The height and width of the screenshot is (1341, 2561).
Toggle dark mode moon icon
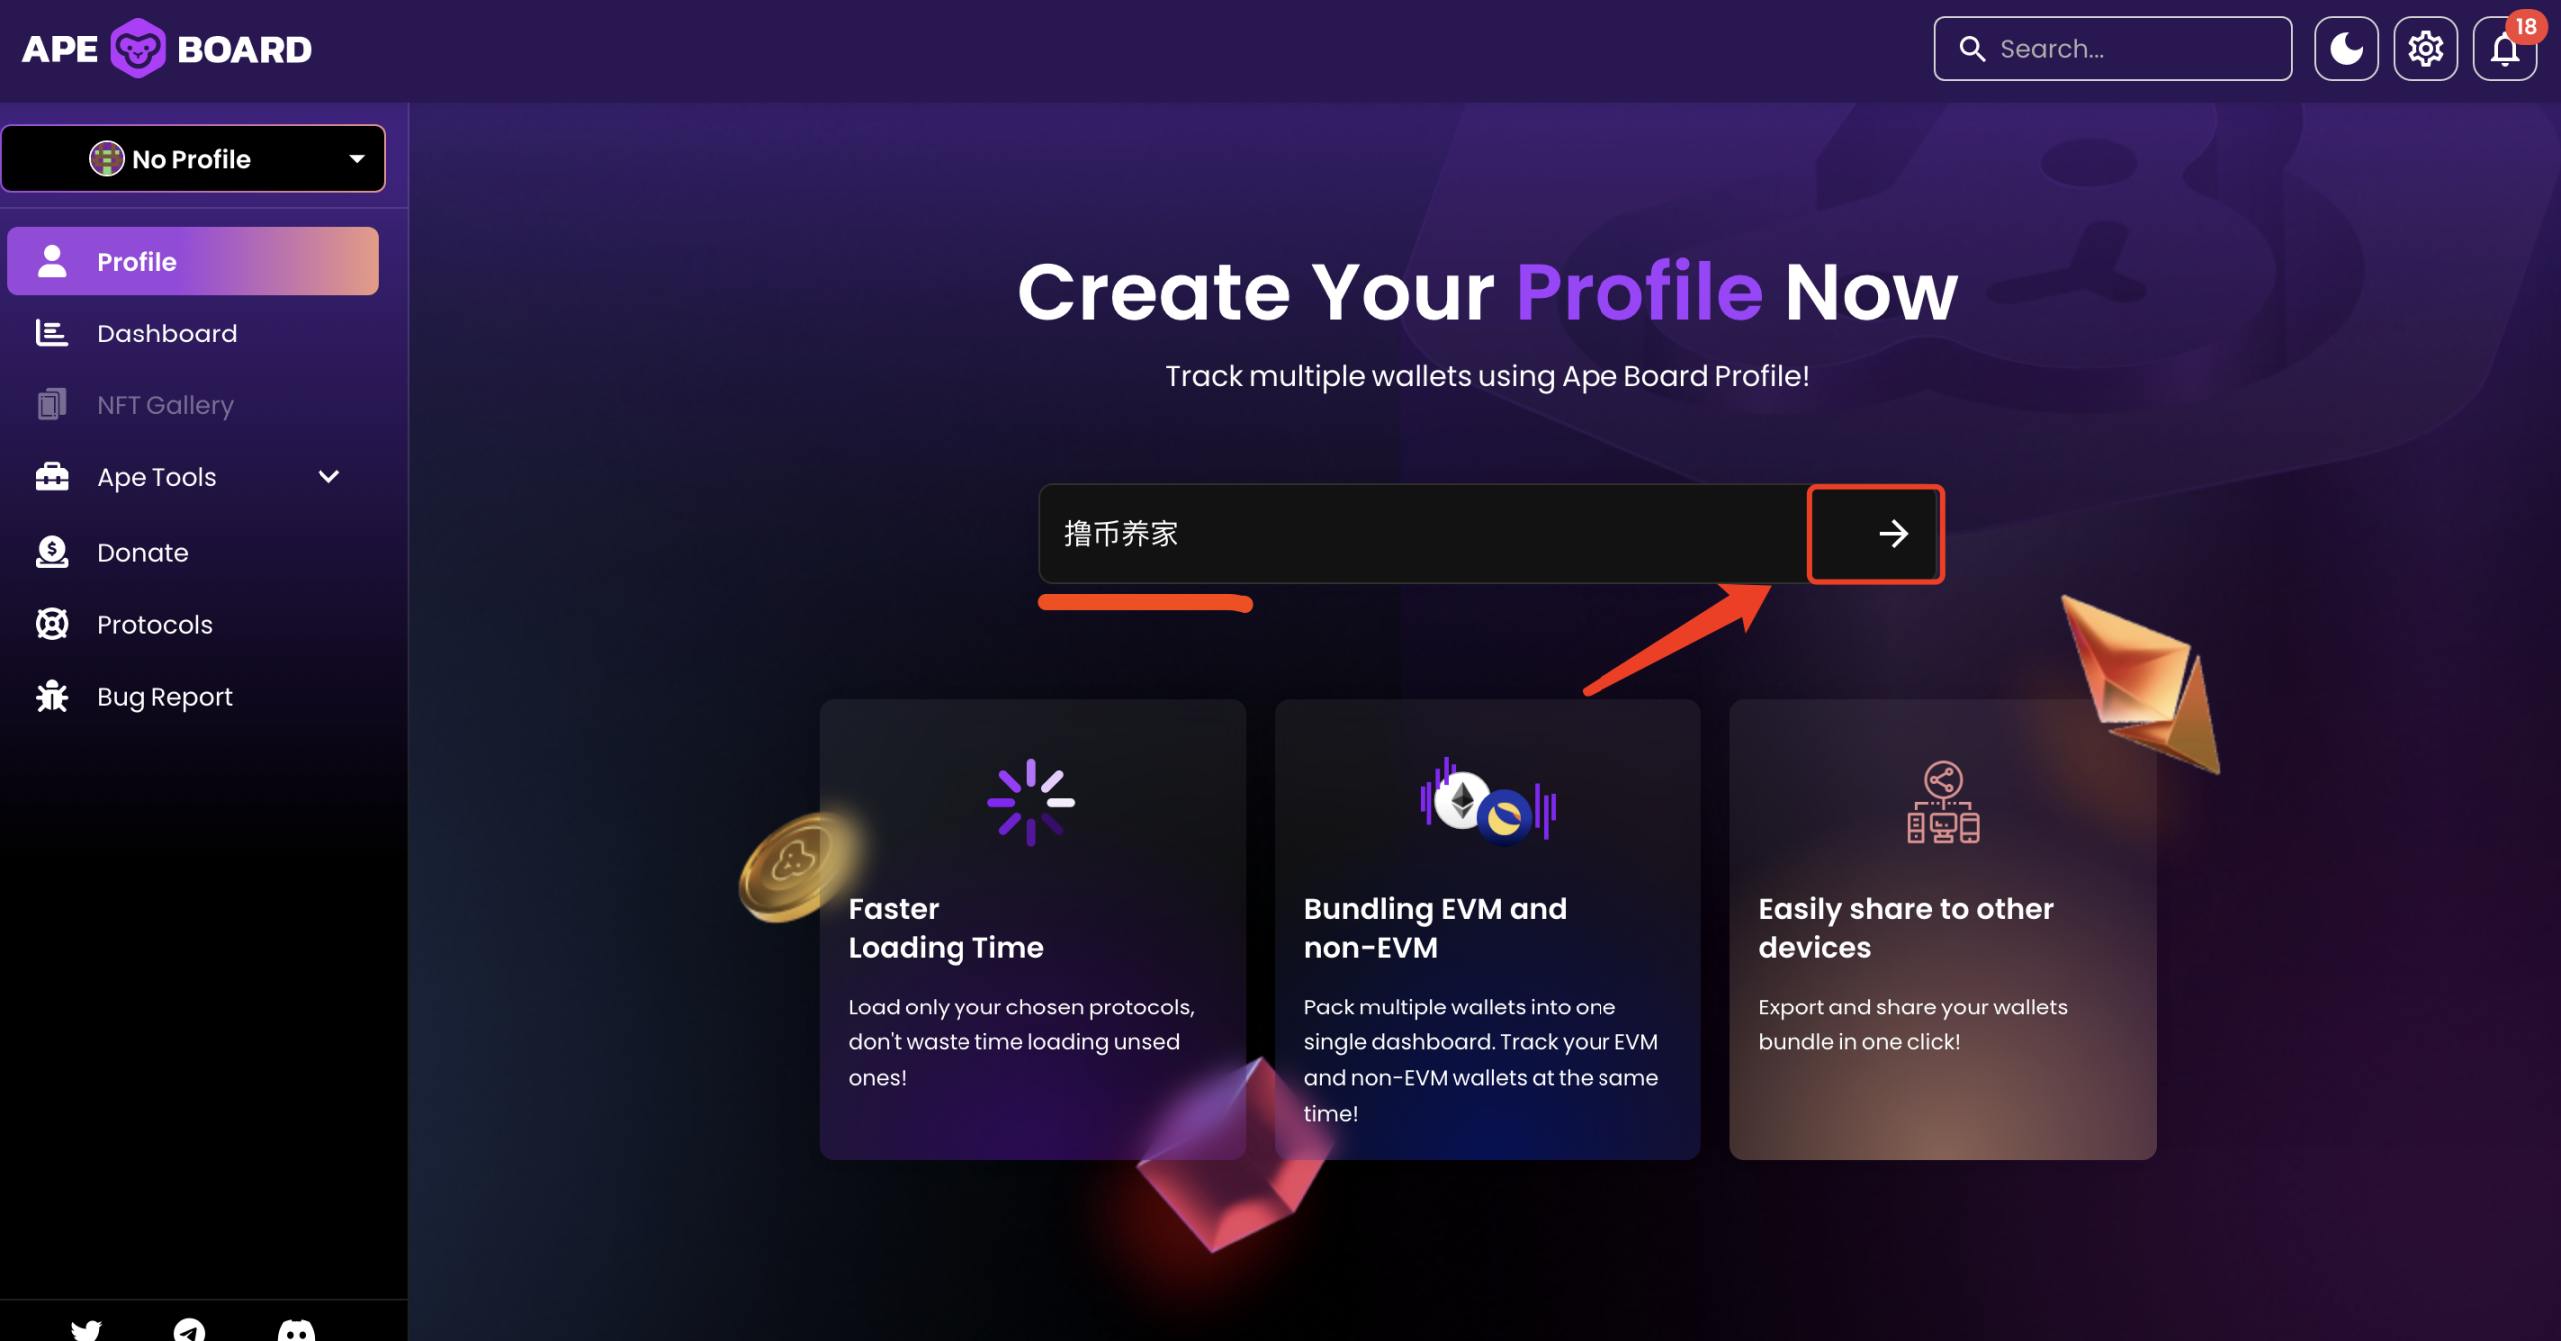pyautogui.click(x=2345, y=48)
